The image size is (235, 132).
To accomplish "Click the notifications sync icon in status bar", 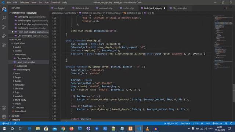I will click(231, 124).
